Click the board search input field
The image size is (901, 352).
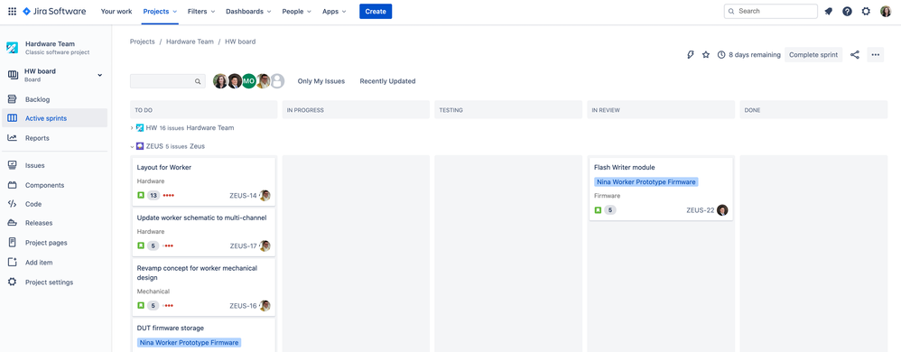click(x=168, y=81)
